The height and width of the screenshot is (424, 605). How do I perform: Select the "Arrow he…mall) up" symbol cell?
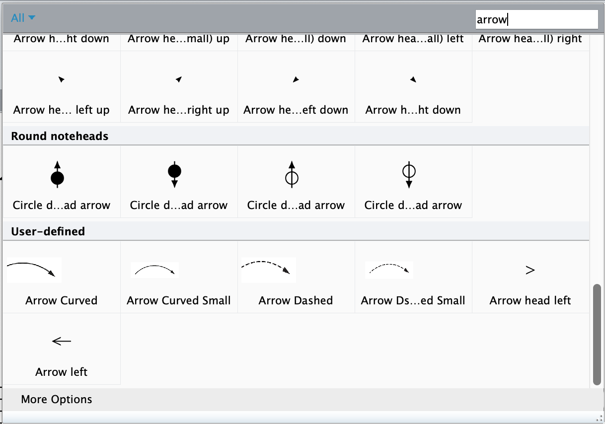179,40
